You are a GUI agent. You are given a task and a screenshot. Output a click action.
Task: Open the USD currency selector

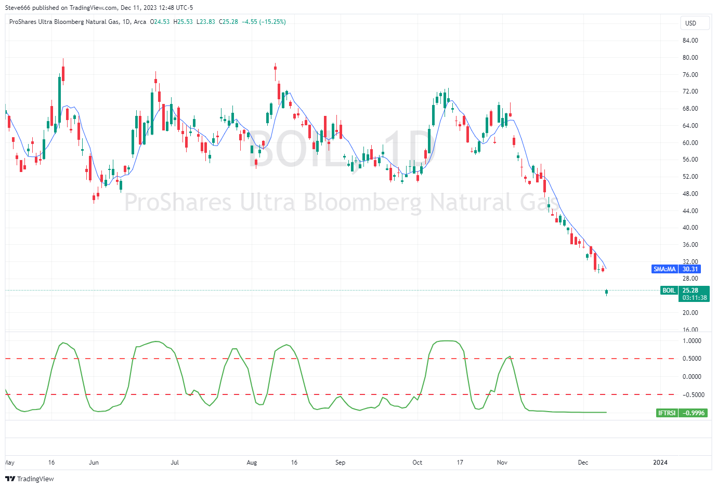(695, 23)
